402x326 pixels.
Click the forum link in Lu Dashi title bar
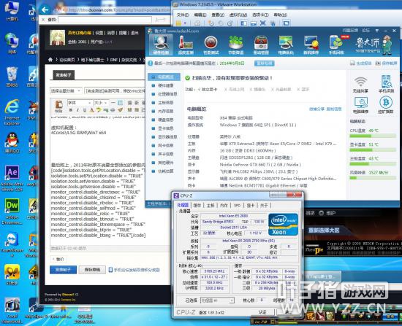[x=365, y=31]
